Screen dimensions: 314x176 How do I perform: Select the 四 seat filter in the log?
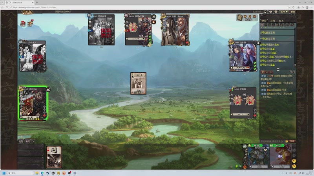[277, 25]
